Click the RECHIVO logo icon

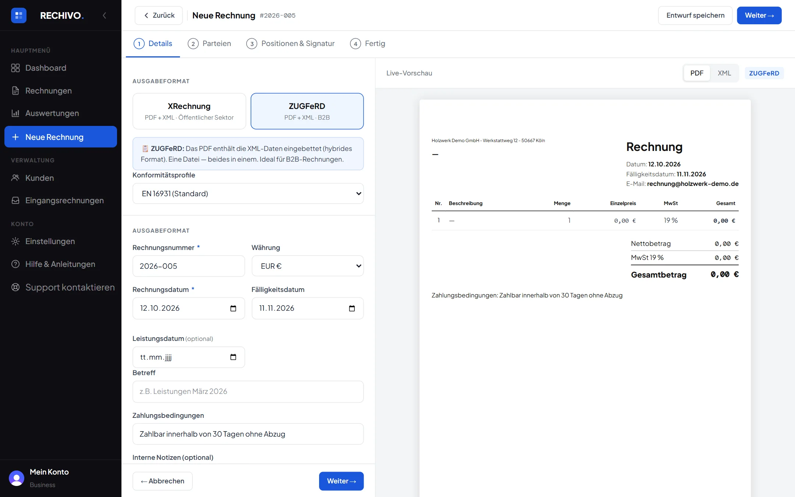click(x=19, y=15)
